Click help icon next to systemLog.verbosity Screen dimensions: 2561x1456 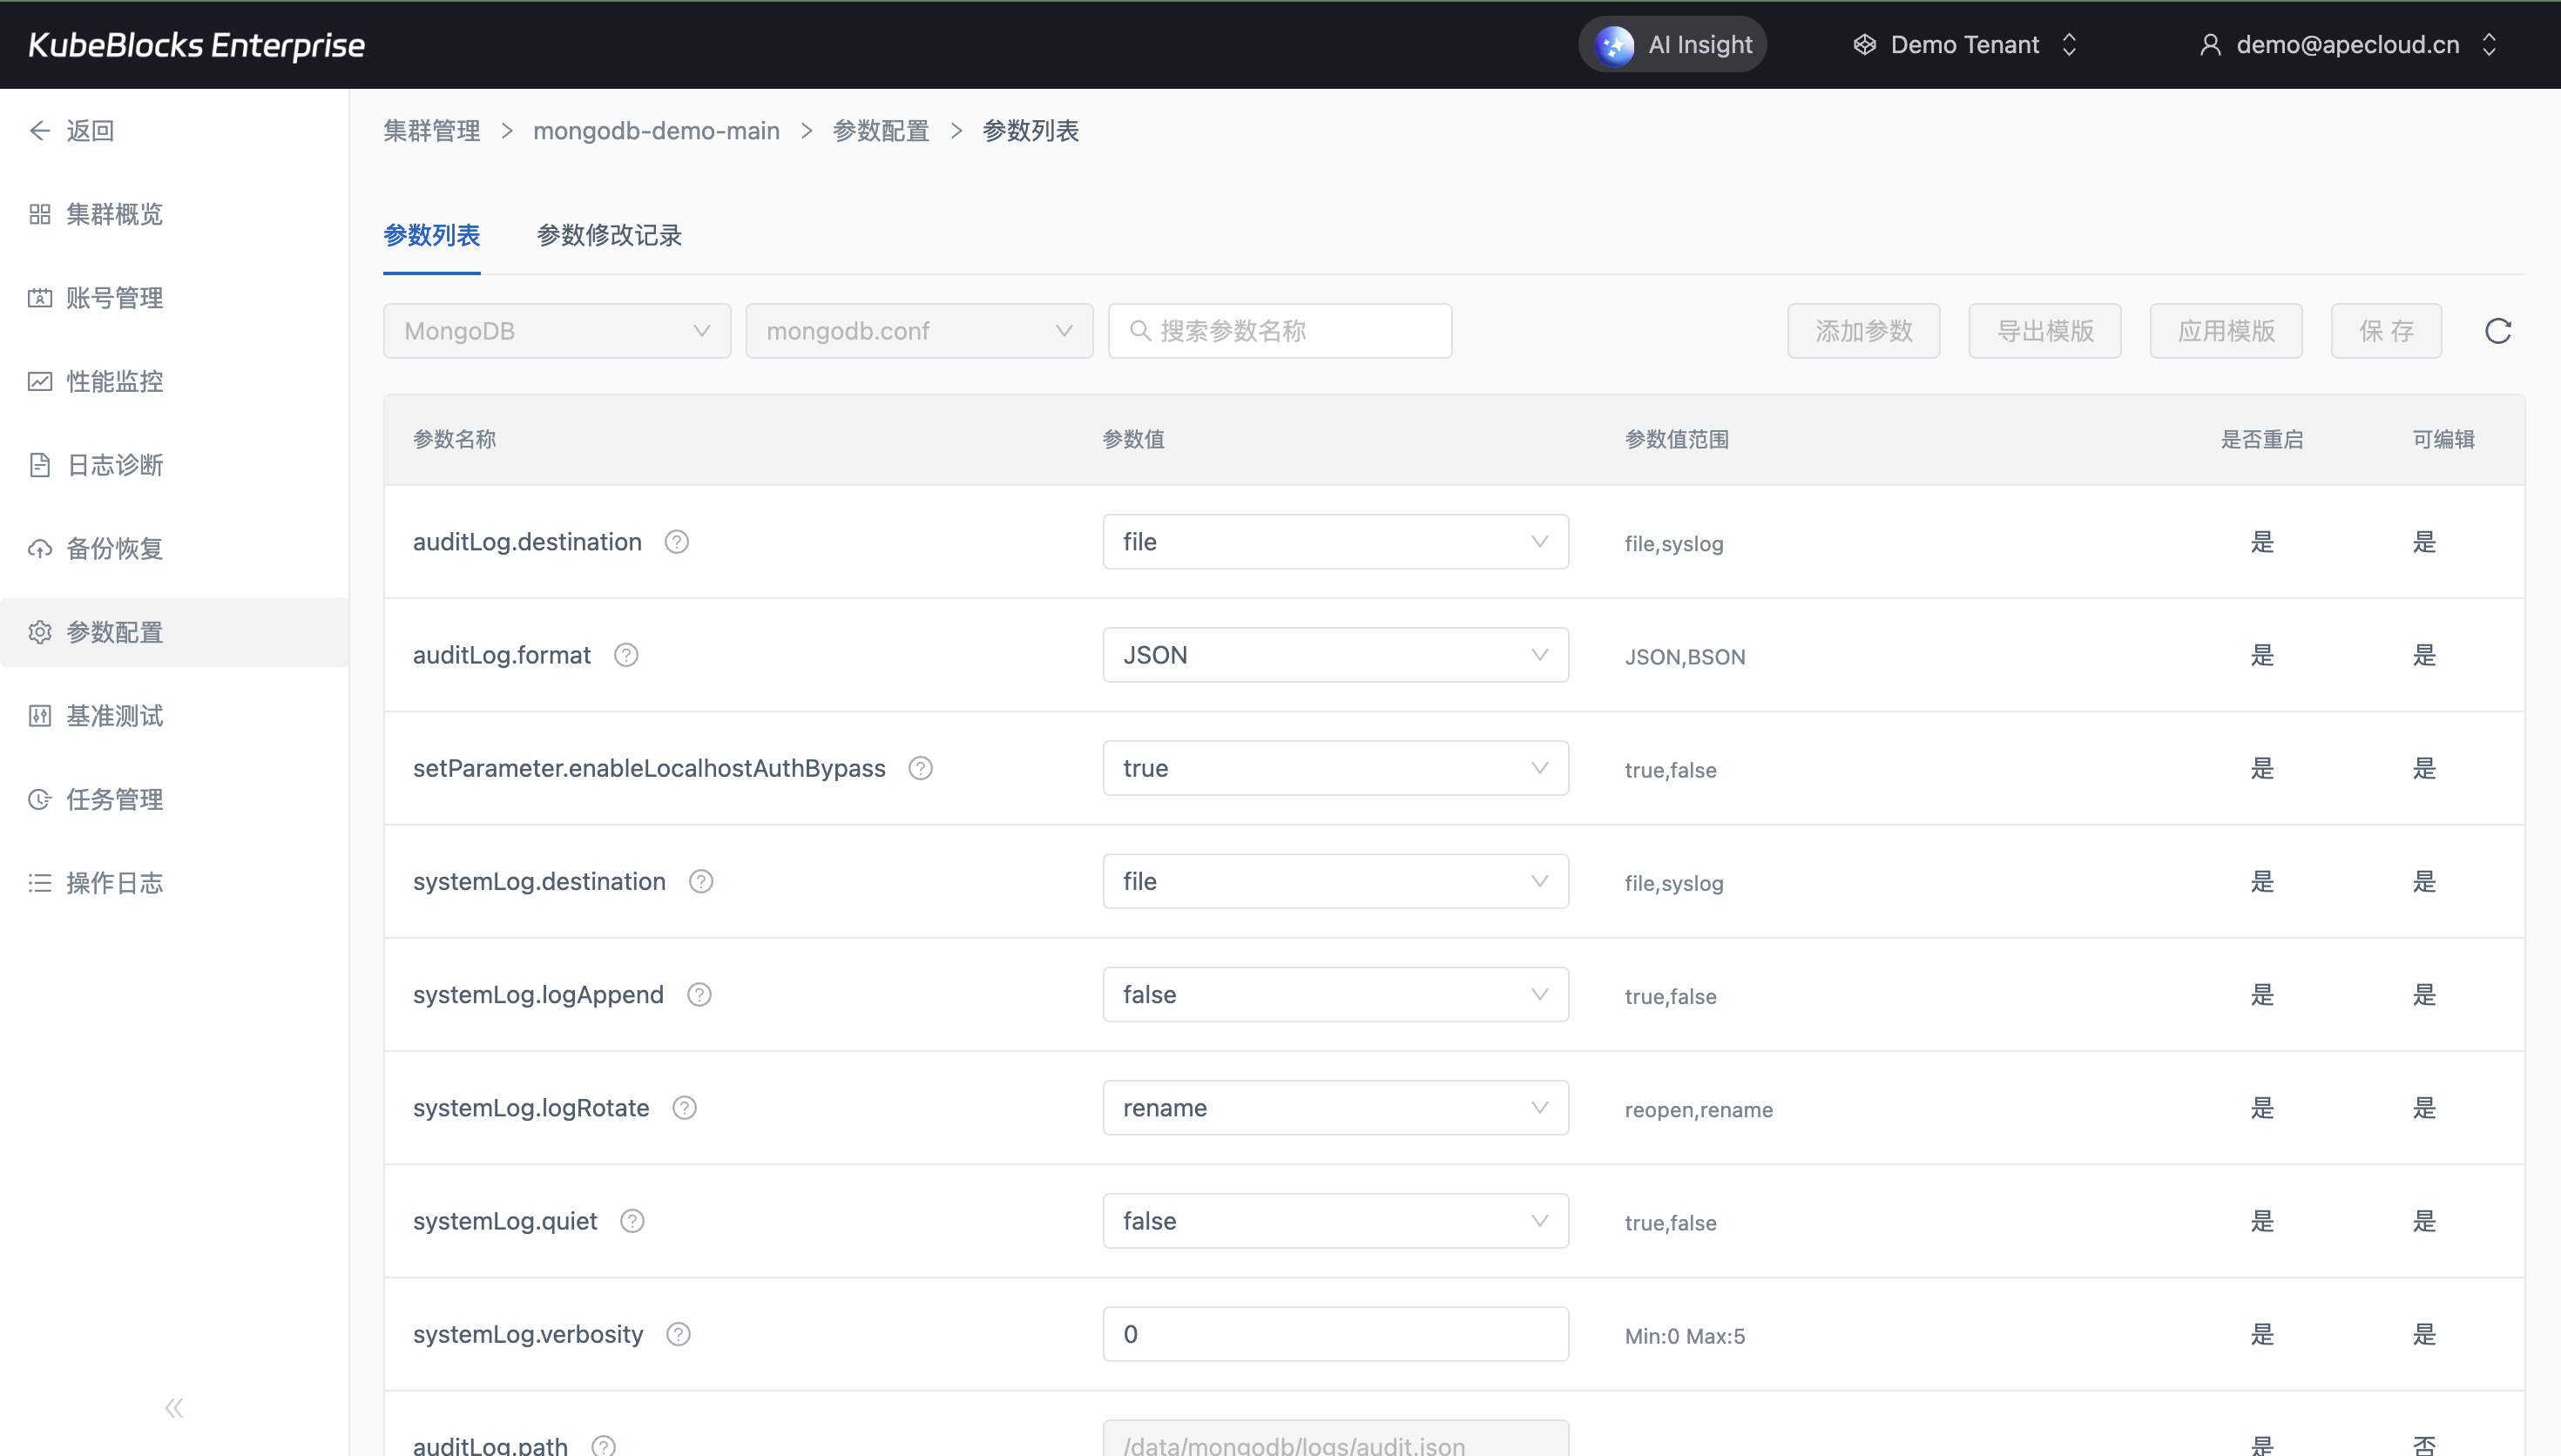678,1334
